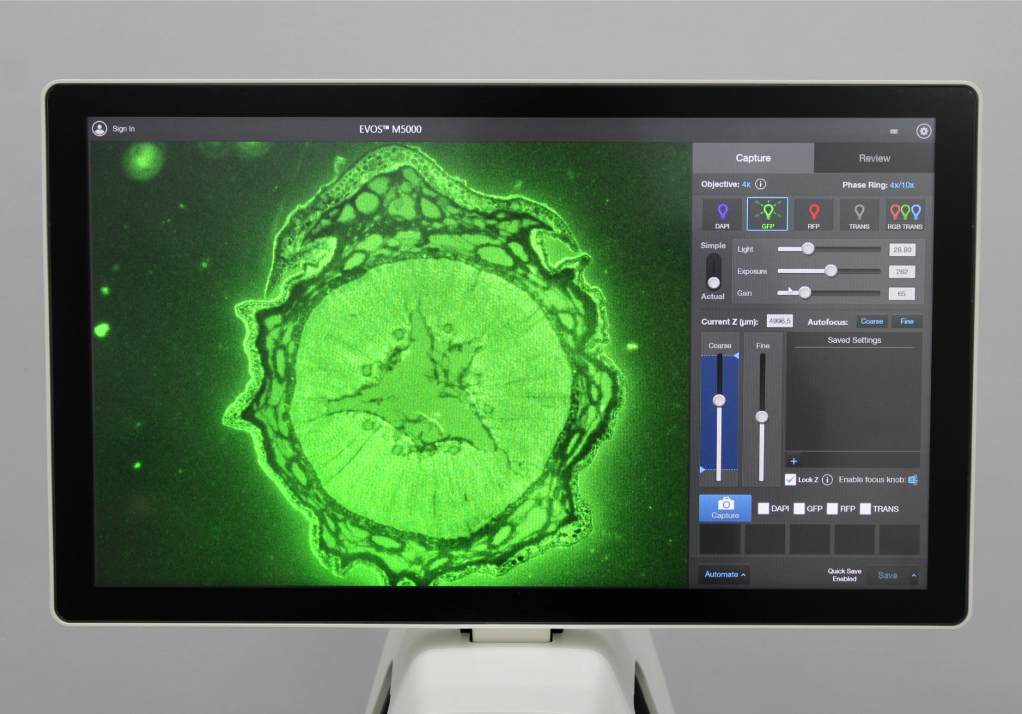1022x714 pixels.
Task: Click the Sign In link
Action: click(x=123, y=129)
